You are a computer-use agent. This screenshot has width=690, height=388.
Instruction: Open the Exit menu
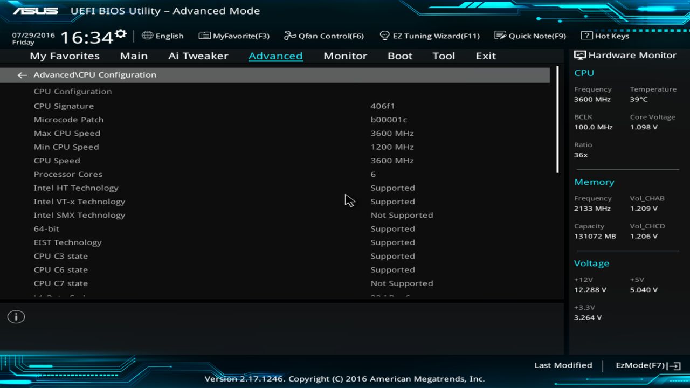[485, 56]
